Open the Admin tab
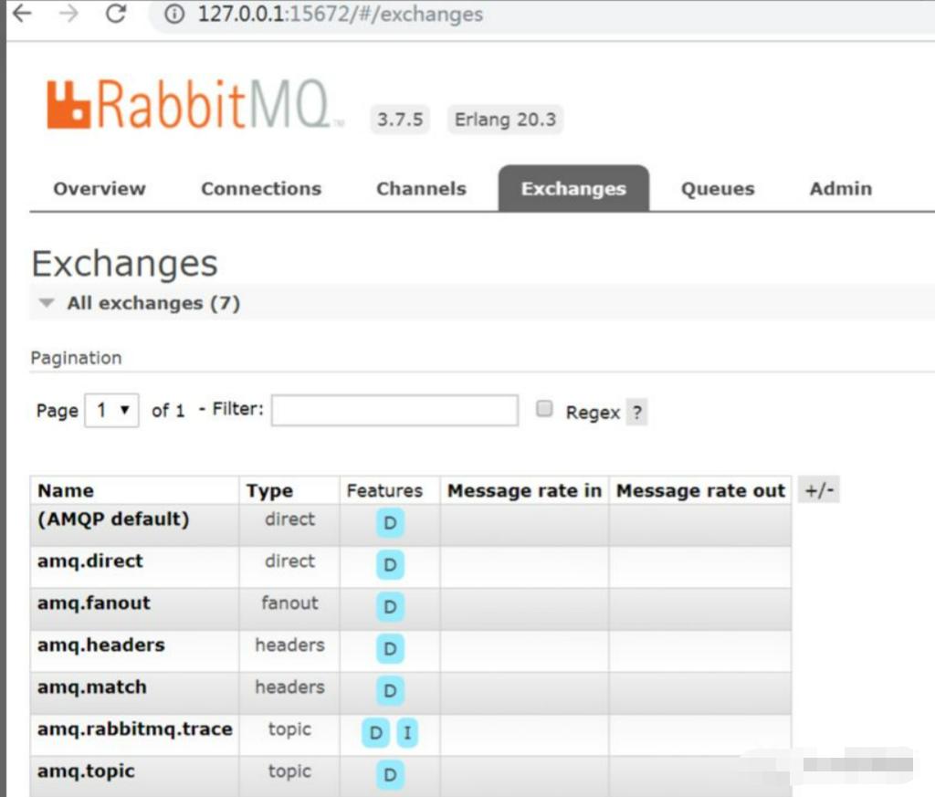This screenshot has width=935, height=797. coord(839,189)
